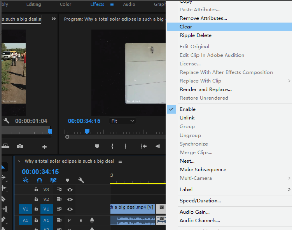This screenshot has width=292, height=230.
Task: Mute audio track A1
Action: click(70, 220)
